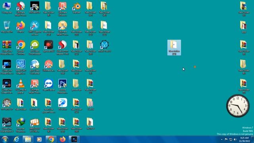Click the highlighted New folder in the middle of the desktop
Image resolution: width=254 pixels, height=143 pixels.
coord(174,48)
